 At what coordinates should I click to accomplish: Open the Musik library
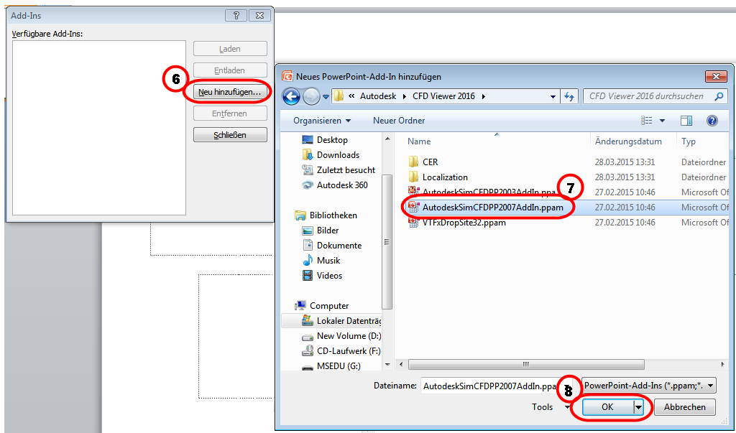point(328,261)
